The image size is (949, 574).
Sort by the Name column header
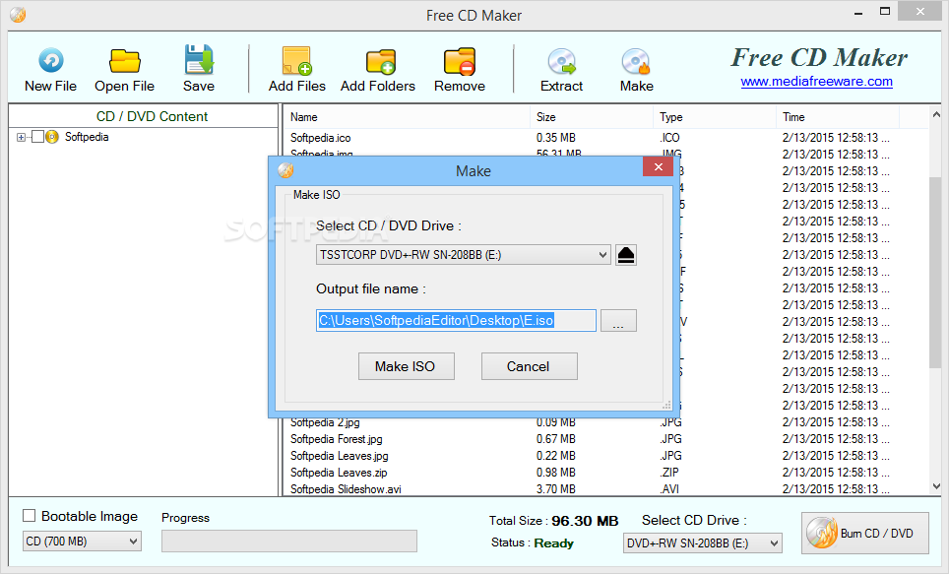pyautogui.click(x=407, y=117)
